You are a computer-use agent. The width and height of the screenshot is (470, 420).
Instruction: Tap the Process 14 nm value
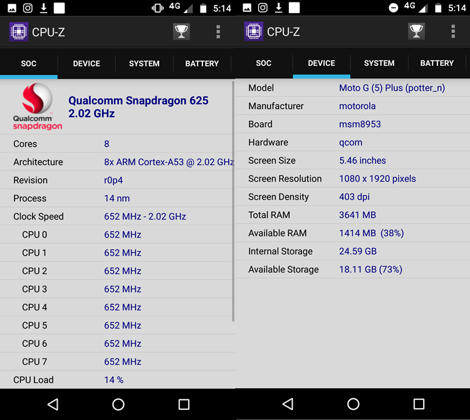(117, 199)
